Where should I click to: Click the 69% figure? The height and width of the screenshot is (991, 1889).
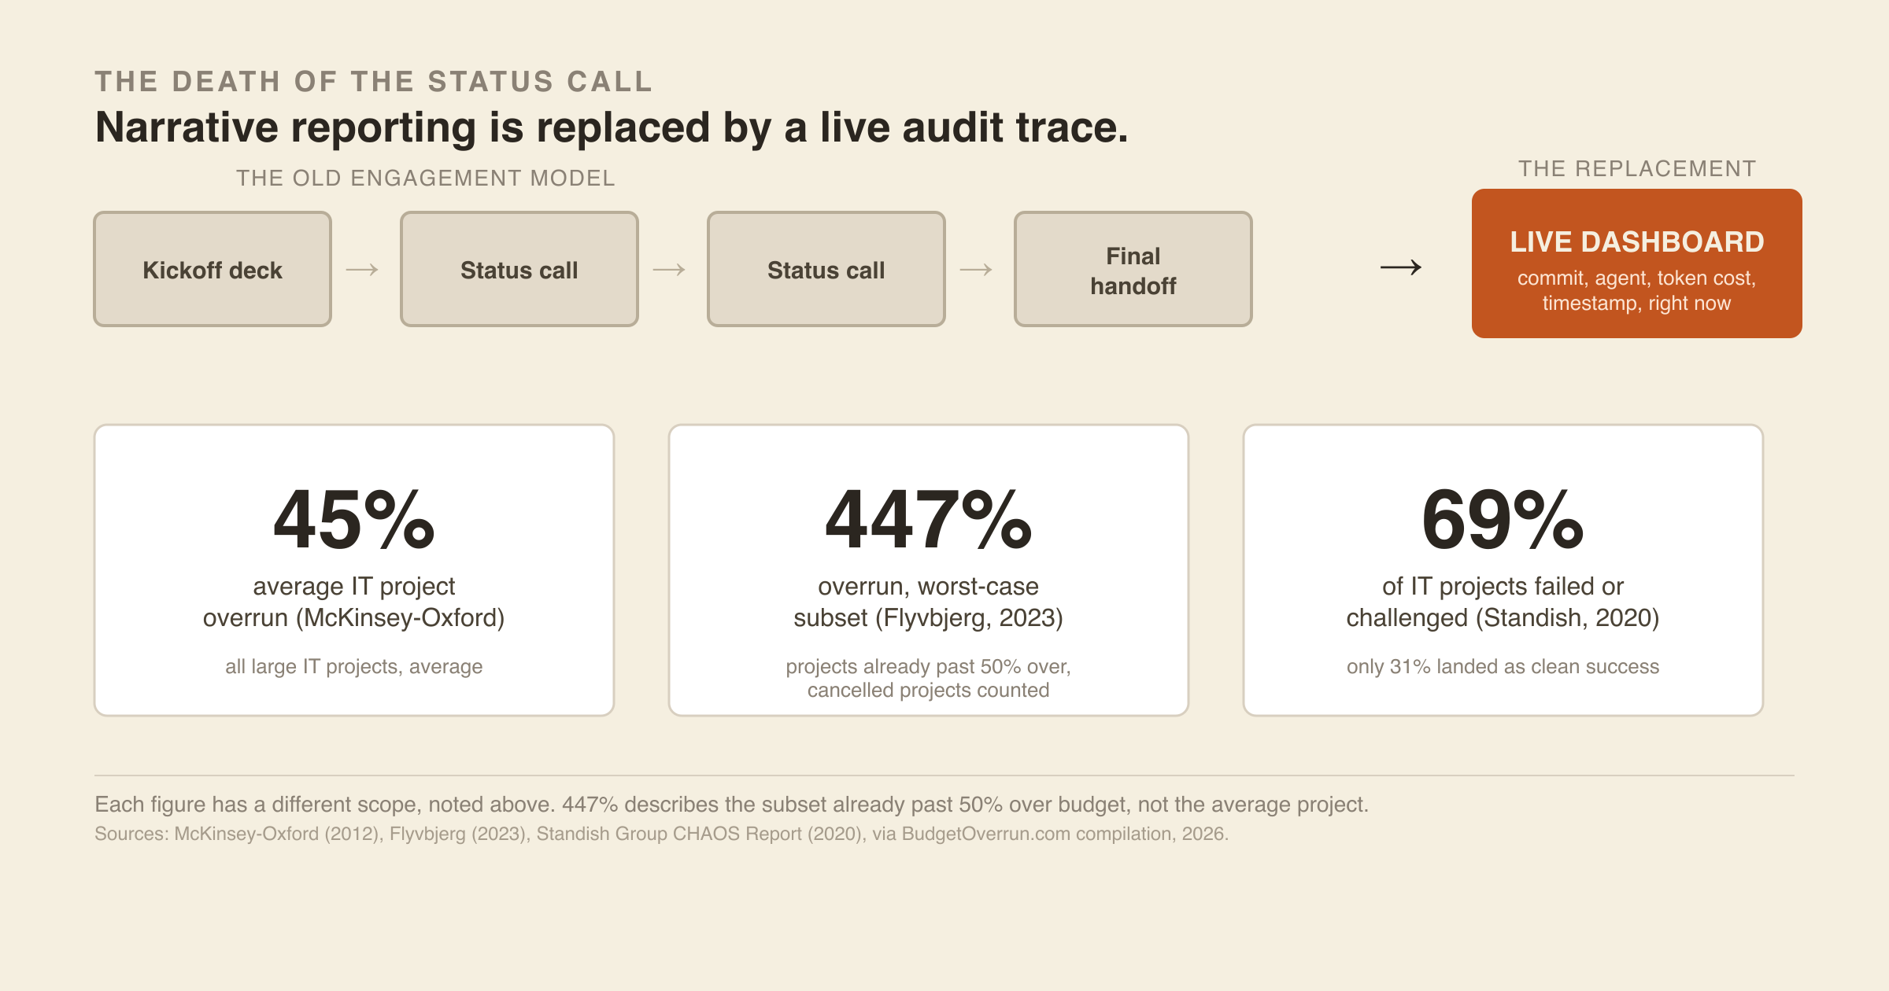[x=1503, y=519]
